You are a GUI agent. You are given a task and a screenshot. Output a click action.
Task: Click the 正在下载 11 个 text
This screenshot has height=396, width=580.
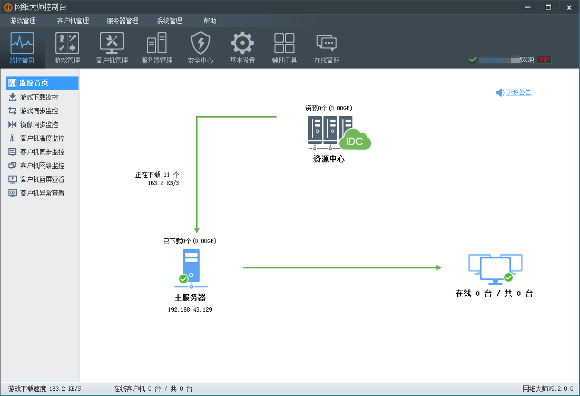click(x=157, y=175)
